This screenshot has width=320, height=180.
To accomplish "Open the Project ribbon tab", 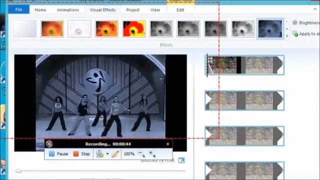I will pos(132,10).
